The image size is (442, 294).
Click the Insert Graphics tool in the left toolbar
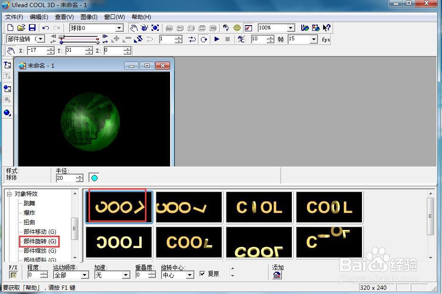tap(7, 89)
